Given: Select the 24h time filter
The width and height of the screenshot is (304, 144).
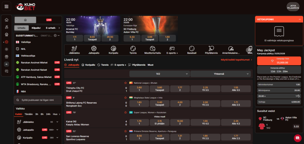Looking at the screenshot, I should [48, 114].
